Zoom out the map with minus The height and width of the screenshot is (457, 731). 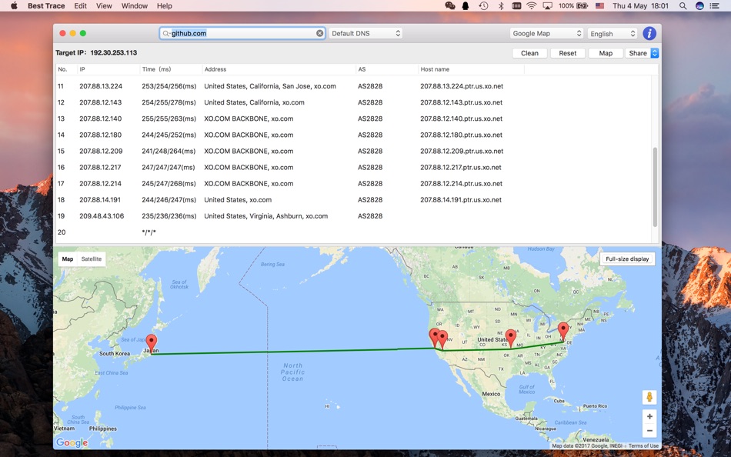click(x=649, y=430)
